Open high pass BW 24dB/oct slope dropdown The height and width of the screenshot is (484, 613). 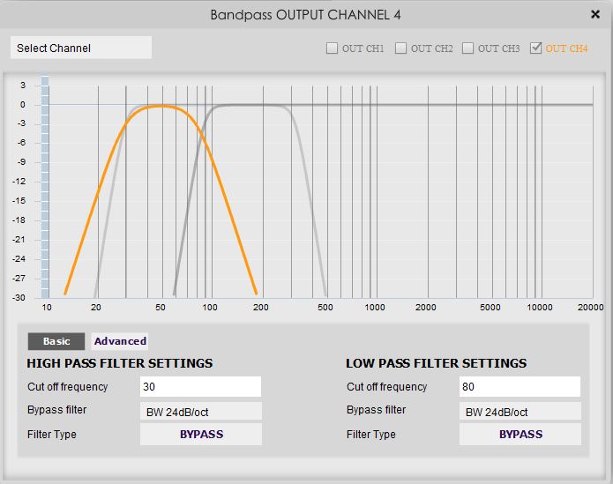[201, 412]
